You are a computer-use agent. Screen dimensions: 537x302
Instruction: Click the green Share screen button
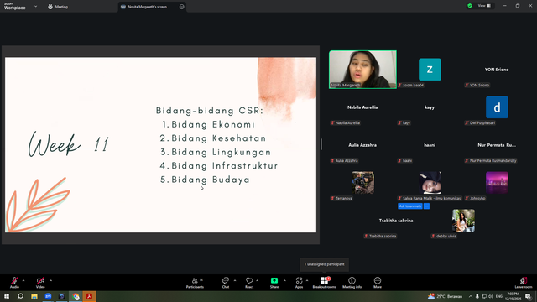pyautogui.click(x=274, y=283)
